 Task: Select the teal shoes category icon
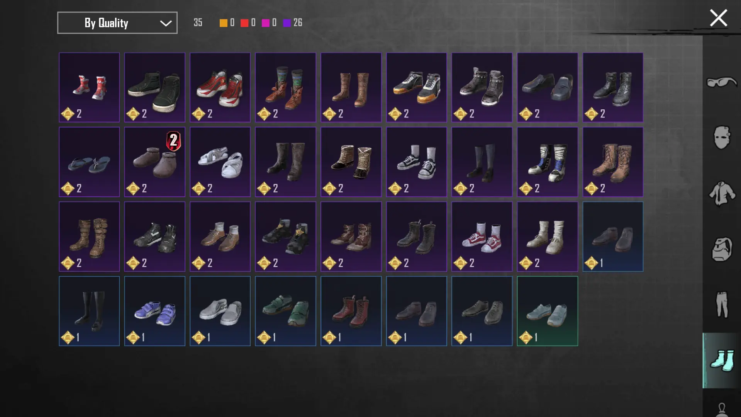coord(721,360)
